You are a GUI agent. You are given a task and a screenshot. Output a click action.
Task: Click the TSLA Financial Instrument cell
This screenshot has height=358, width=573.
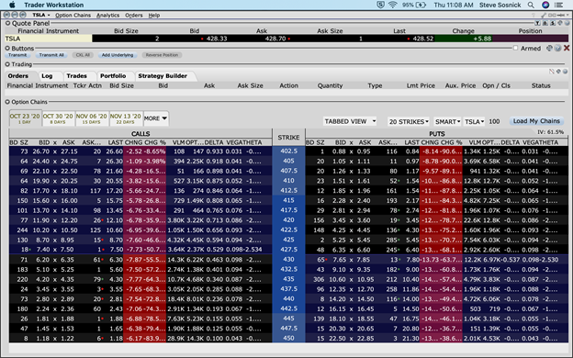(x=49, y=39)
